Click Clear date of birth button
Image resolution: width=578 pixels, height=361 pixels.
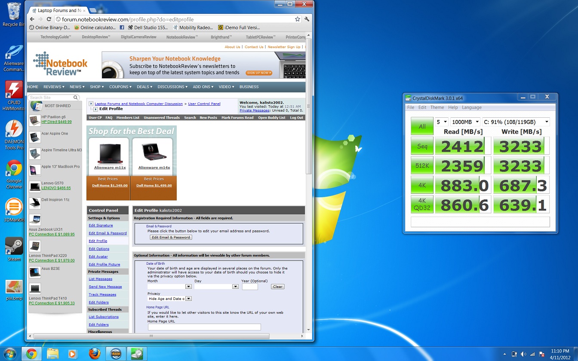(x=277, y=287)
